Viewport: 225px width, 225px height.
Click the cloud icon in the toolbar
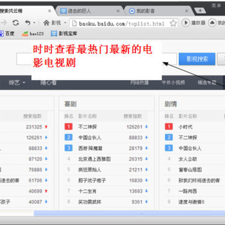click(212, 22)
